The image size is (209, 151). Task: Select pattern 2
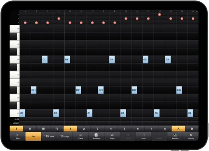tap(84, 129)
